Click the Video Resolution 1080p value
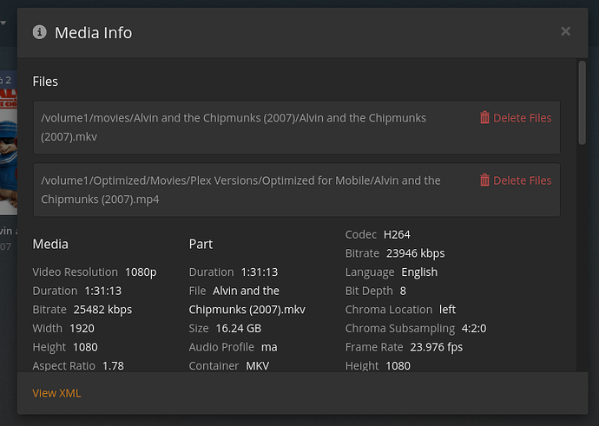Screen dimensions: 599x426 tap(141, 272)
